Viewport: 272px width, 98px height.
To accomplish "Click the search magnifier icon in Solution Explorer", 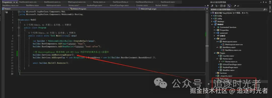I will (264, 10).
